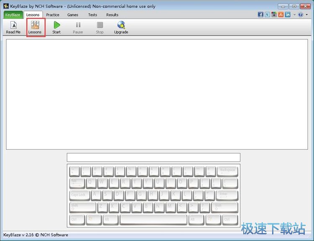Click the Pause button
The width and height of the screenshot is (314, 241).
78,28
